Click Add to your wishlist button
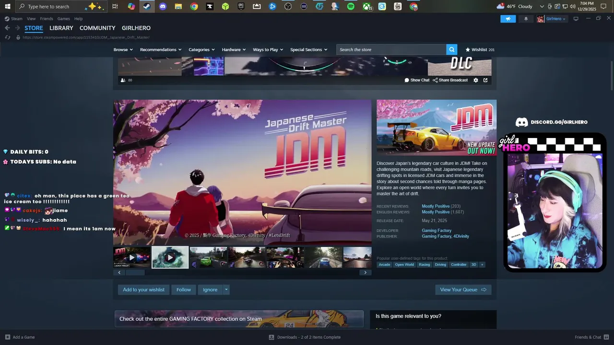The image size is (614, 345). [x=143, y=289]
